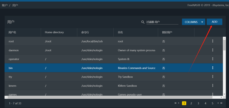Screen dimensions: 229x108
Task: Click the 'Tty Sandbox' cell
Action: pyautogui.click(x=125, y=77)
